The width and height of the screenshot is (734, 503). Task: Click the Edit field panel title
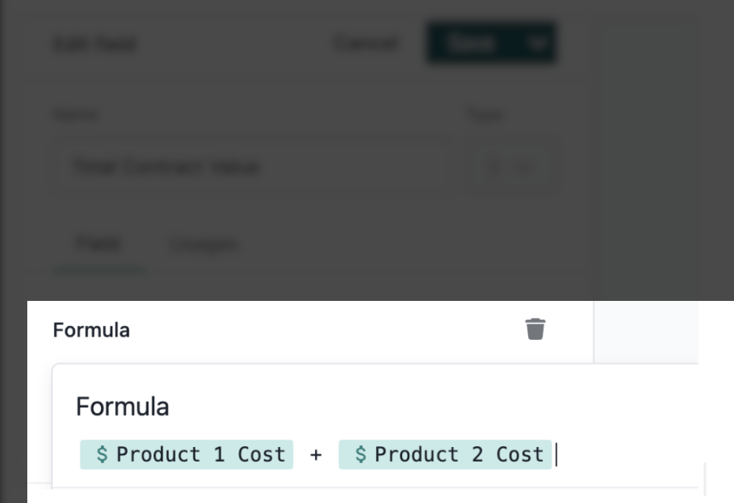point(95,44)
